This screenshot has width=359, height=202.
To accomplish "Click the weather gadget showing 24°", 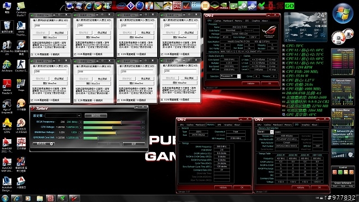I will click(x=305, y=27).
